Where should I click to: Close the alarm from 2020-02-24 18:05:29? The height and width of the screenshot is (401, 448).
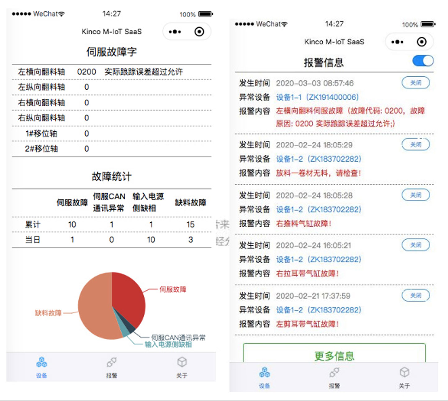416,144
